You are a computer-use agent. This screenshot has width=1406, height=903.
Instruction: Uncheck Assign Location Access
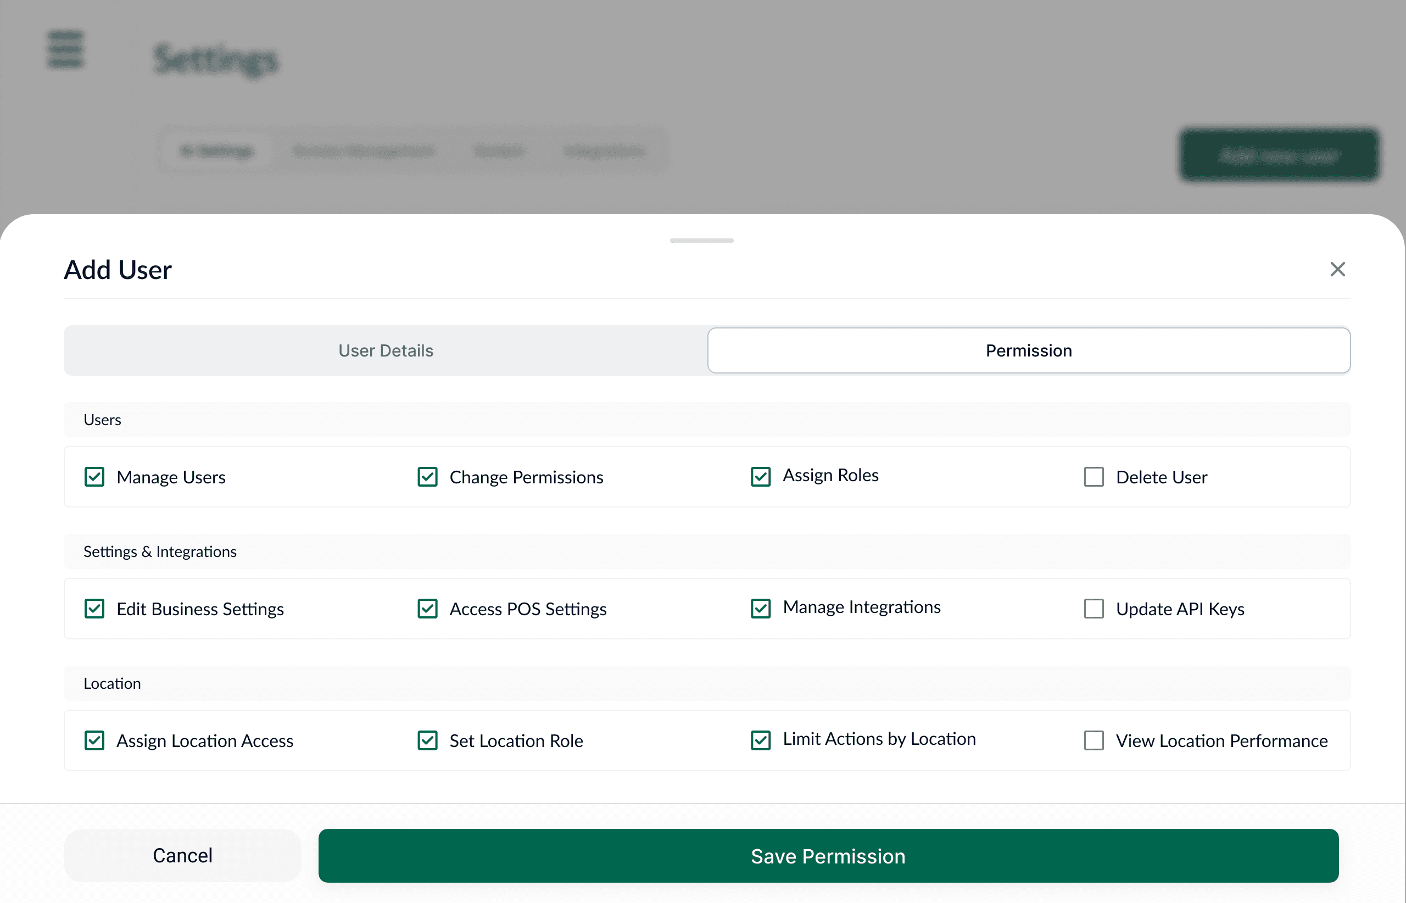(x=94, y=740)
